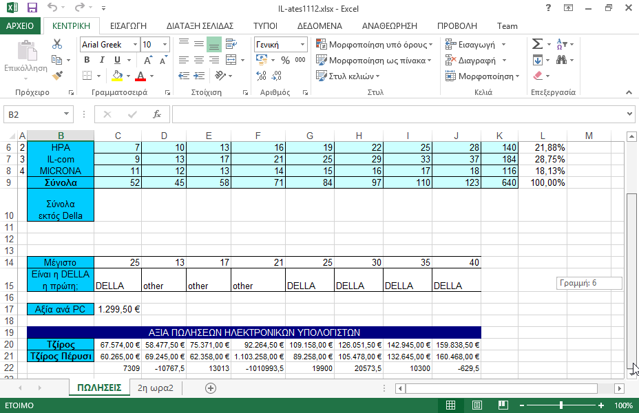
Task: Align text left
Action: pyautogui.click(x=184, y=60)
